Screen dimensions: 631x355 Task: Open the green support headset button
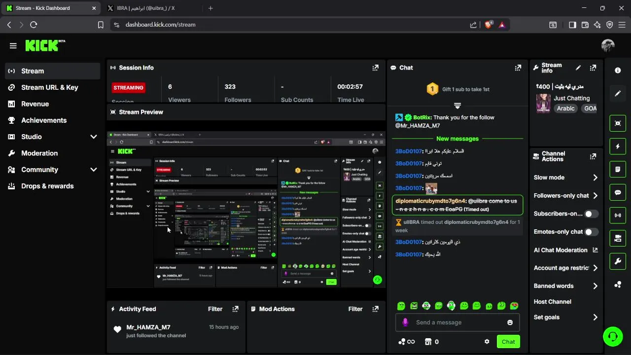(x=613, y=337)
